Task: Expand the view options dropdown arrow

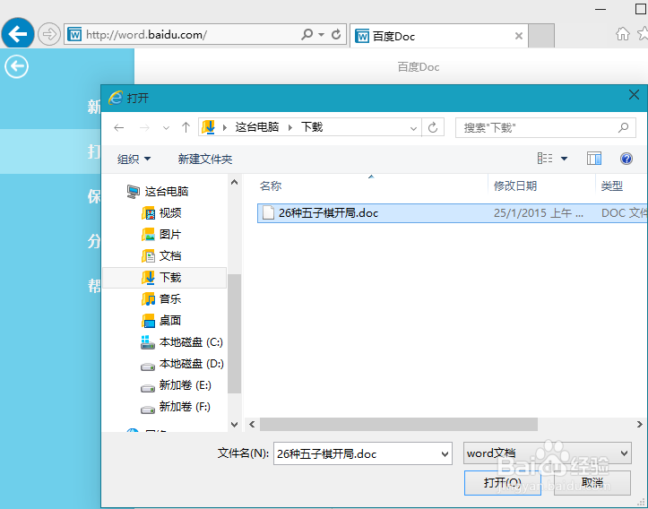Action: pyautogui.click(x=564, y=159)
